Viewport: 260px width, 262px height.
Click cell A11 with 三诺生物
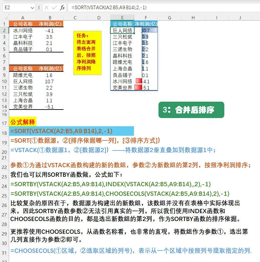click(23, 88)
